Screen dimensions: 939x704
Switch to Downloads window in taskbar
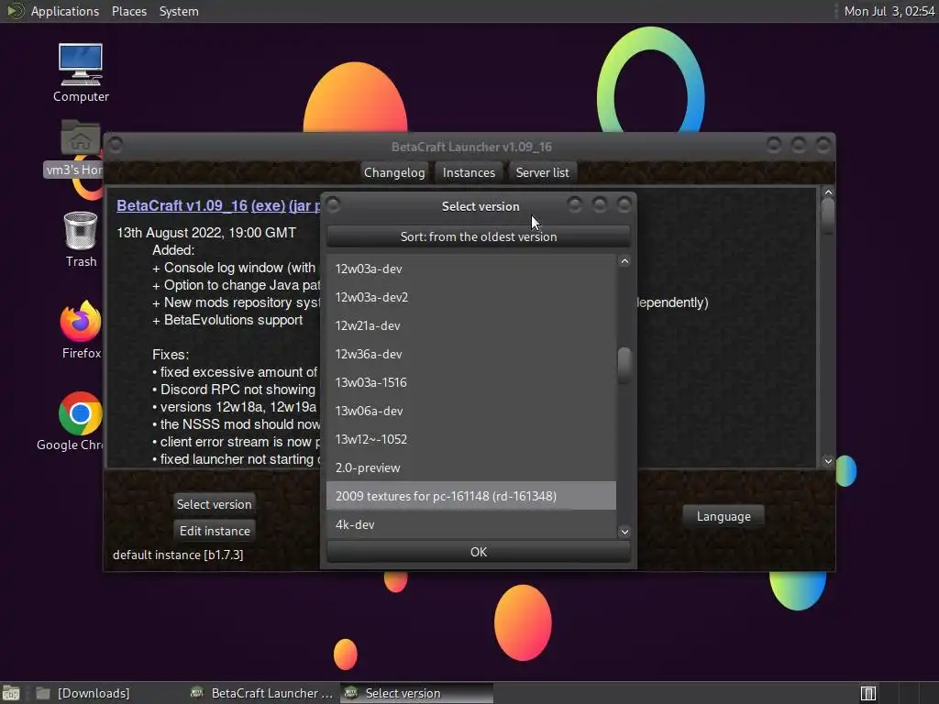tap(83, 693)
